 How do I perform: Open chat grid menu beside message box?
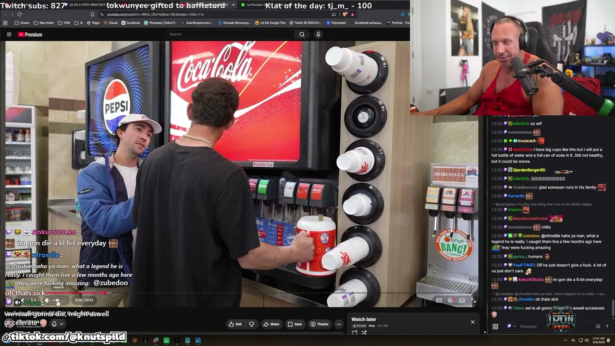click(495, 326)
